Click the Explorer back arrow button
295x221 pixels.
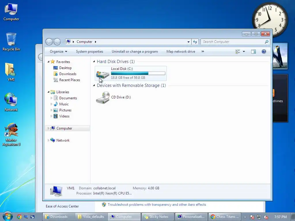[49, 42]
